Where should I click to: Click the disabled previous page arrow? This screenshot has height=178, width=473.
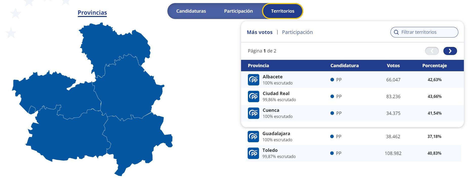click(x=432, y=51)
